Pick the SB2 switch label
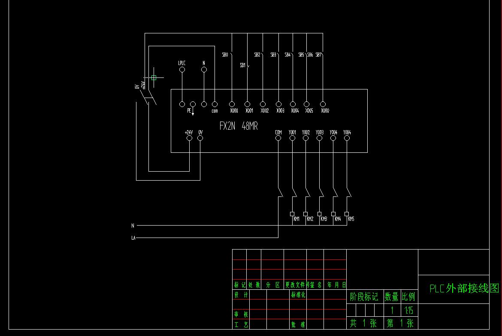 tap(257, 55)
